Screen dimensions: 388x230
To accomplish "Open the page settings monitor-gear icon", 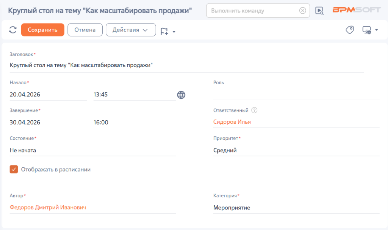I will coord(367,30).
